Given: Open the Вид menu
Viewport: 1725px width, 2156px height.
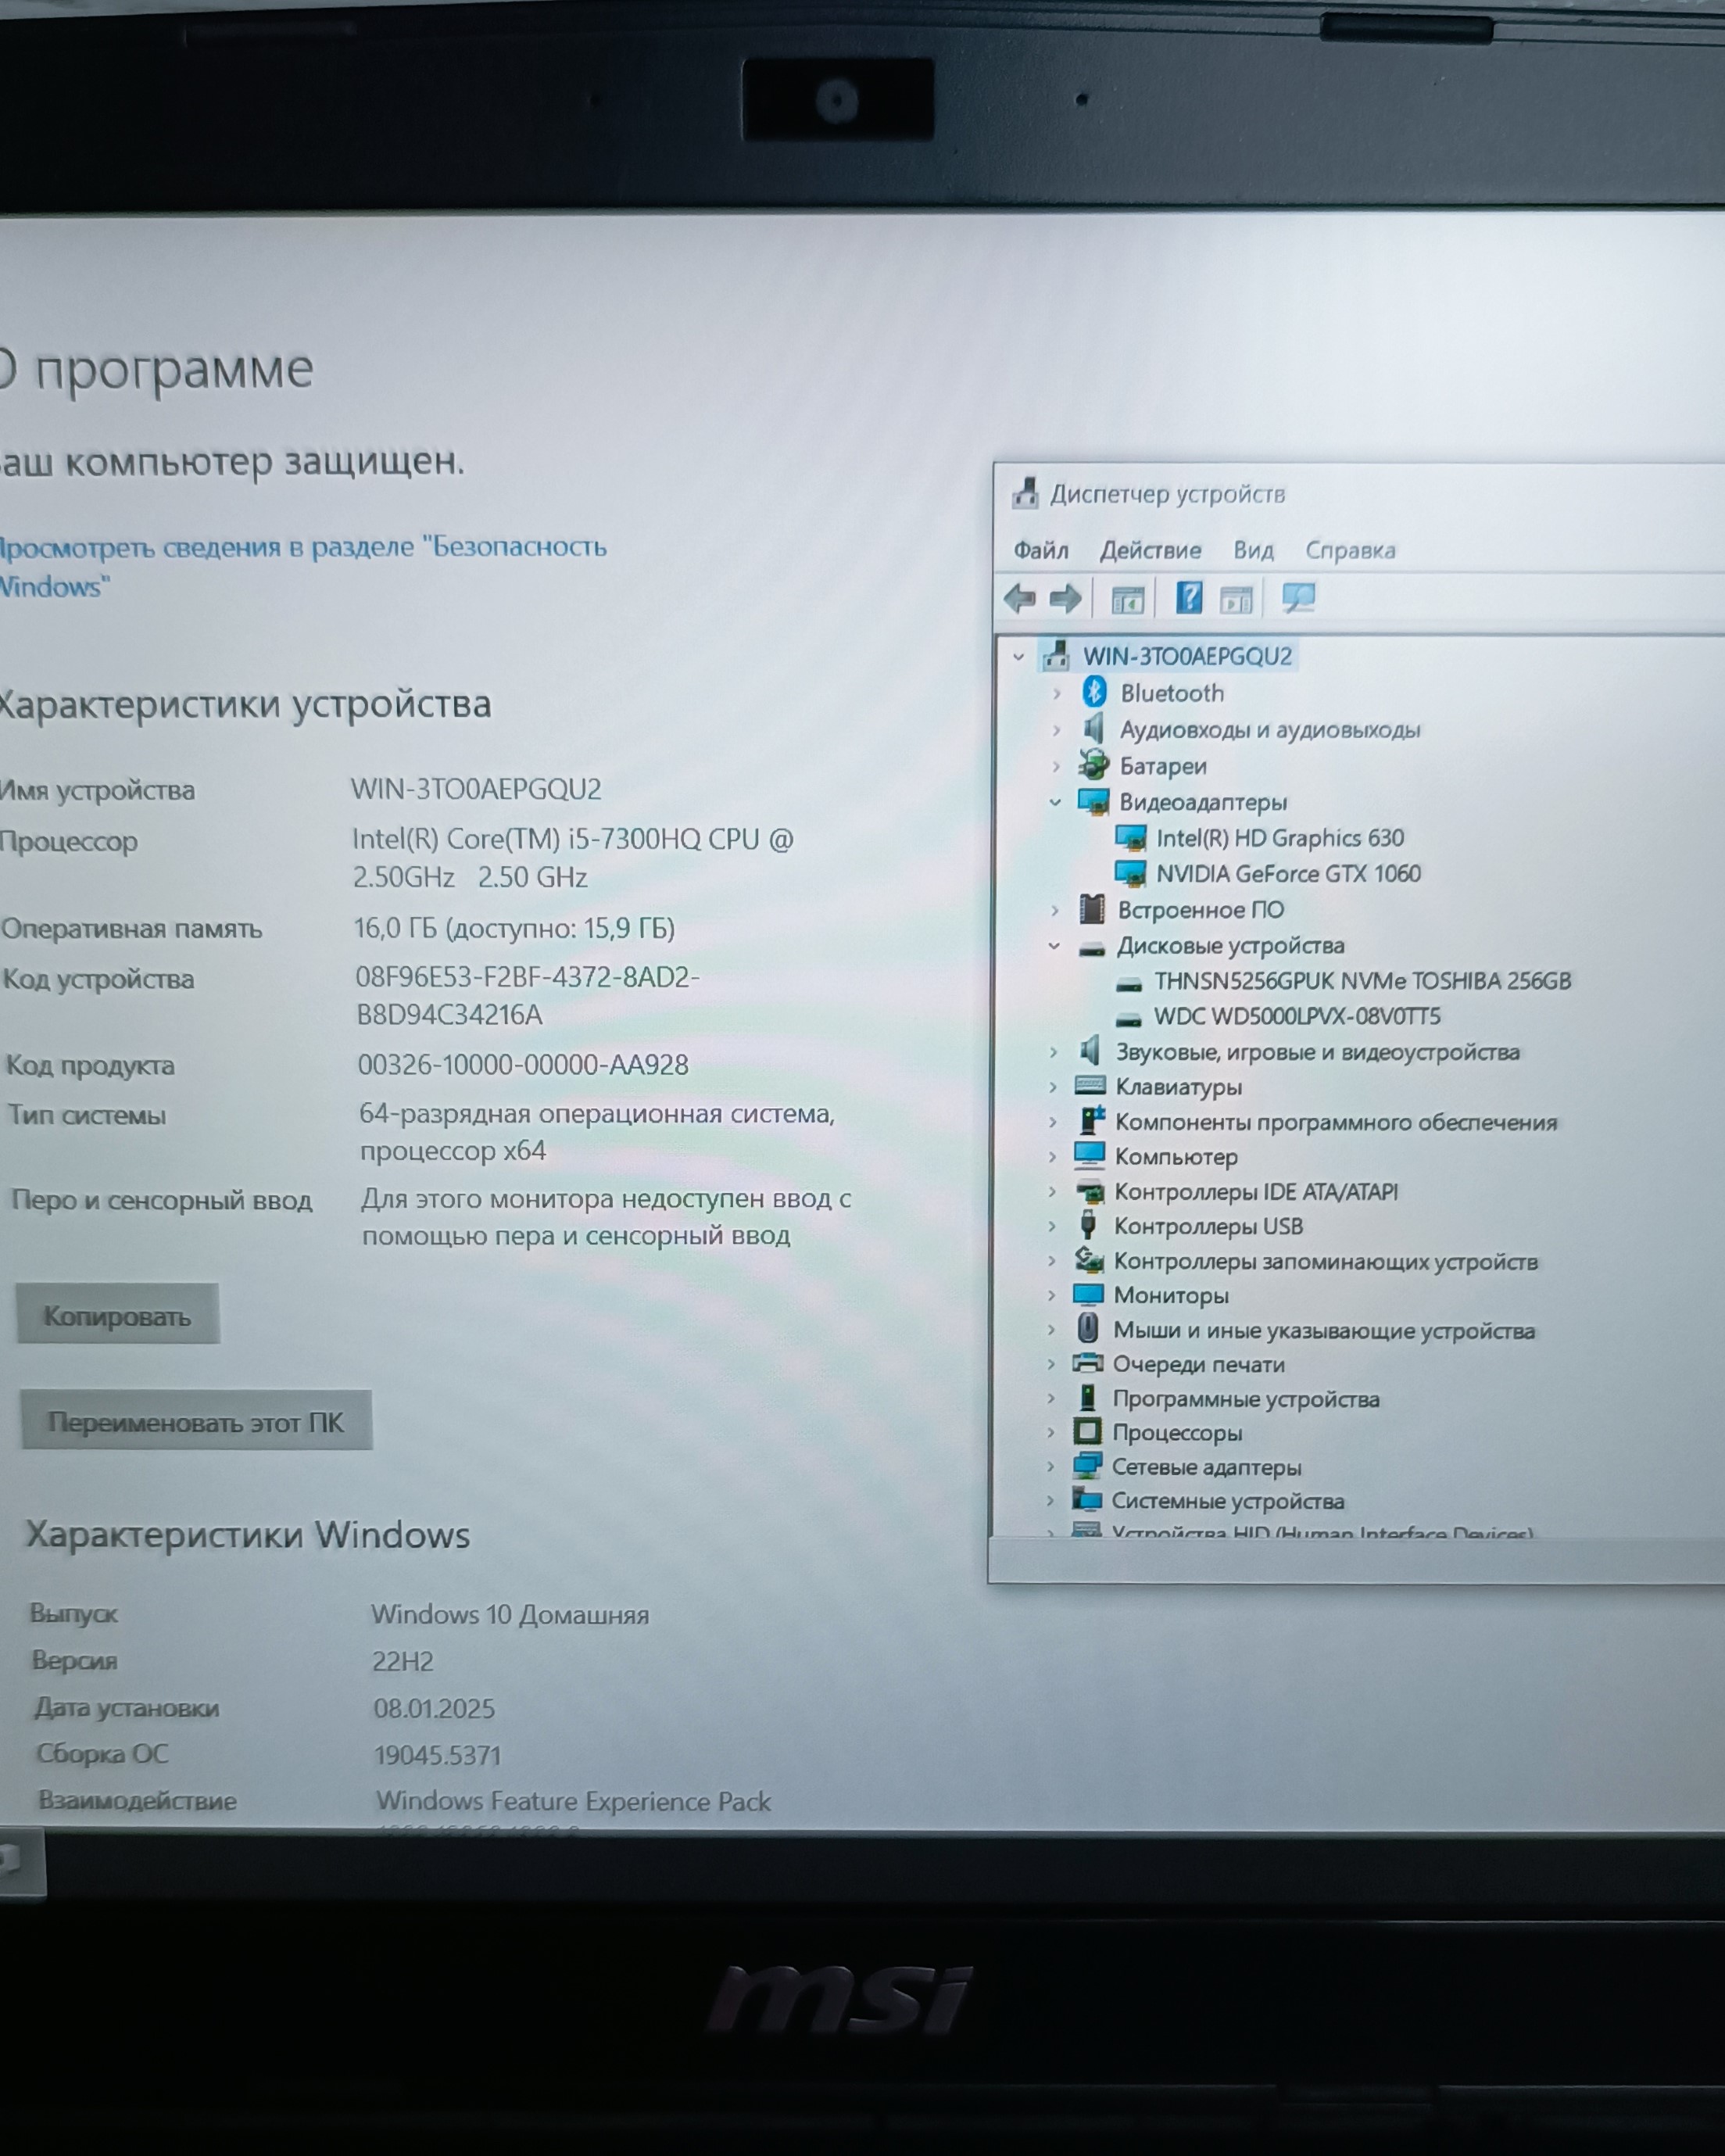Looking at the screenshot, I should 1253,550.
